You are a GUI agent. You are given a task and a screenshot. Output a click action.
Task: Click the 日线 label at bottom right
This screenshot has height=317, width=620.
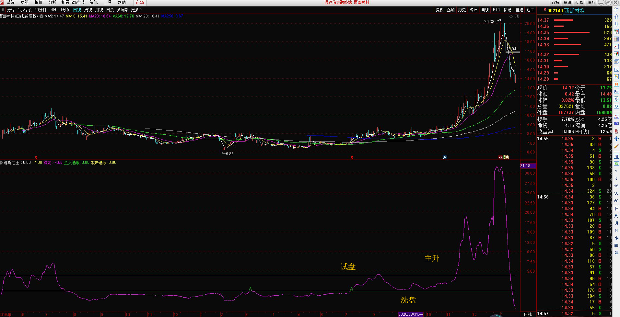click(x=528, y=314)
